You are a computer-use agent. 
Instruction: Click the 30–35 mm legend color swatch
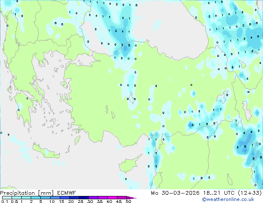tap(93, 198)
